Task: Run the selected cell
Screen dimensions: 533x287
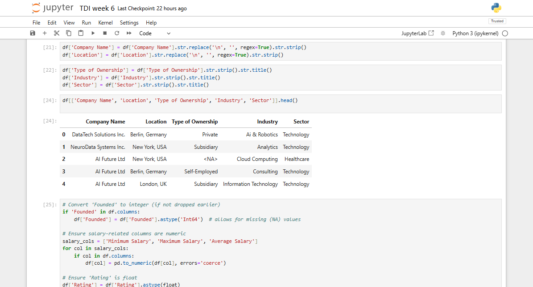Action: (x=93, y=33)
